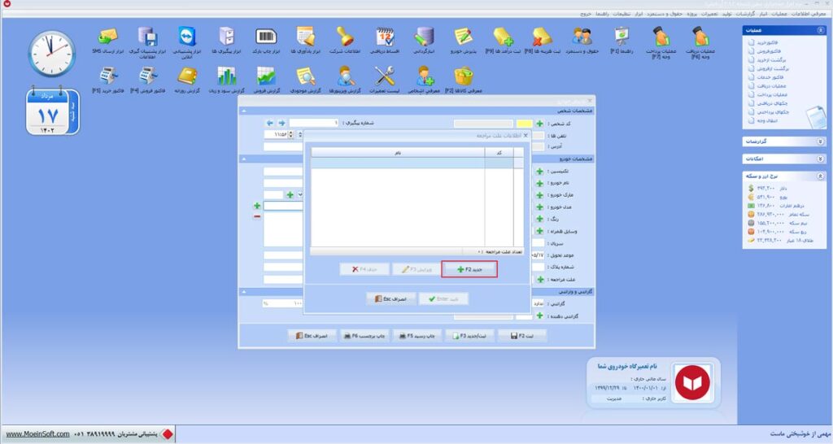Open the inventory counting database icon
This screenshot has height=444, width=833.
click(424, 37)
